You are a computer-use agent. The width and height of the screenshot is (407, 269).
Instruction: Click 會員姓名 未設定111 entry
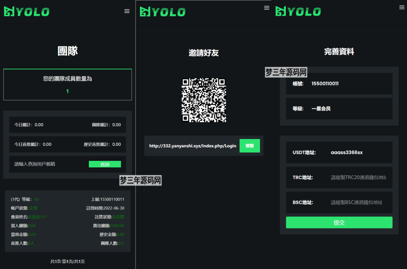(x=29, y=217)
